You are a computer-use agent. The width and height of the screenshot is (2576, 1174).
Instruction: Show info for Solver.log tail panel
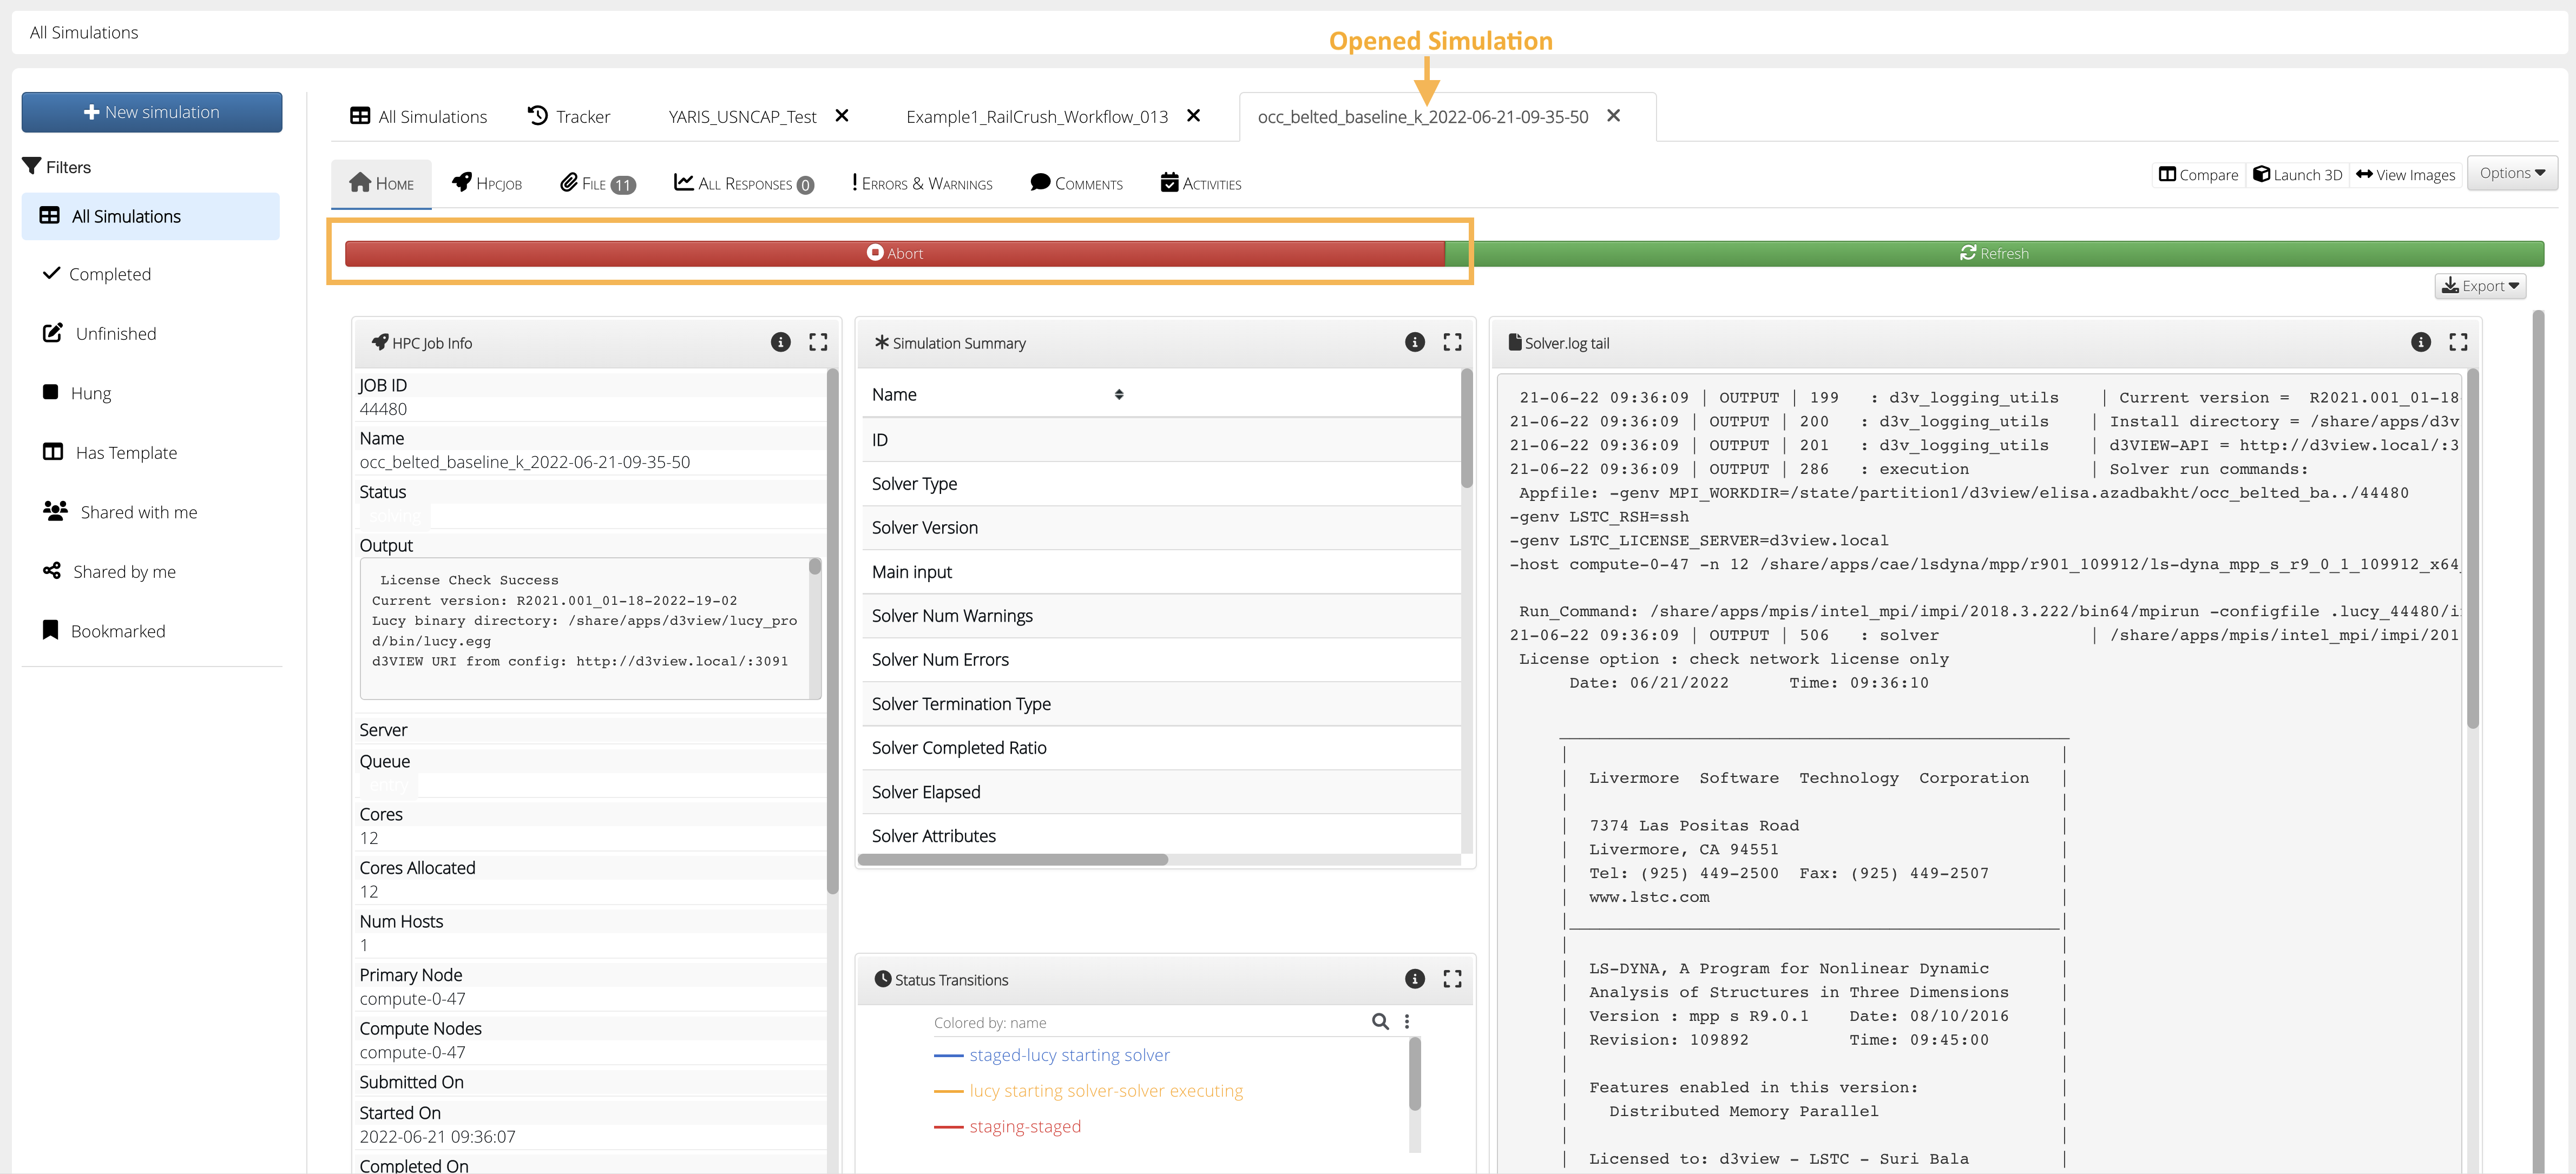click(x=2421, y=342)
